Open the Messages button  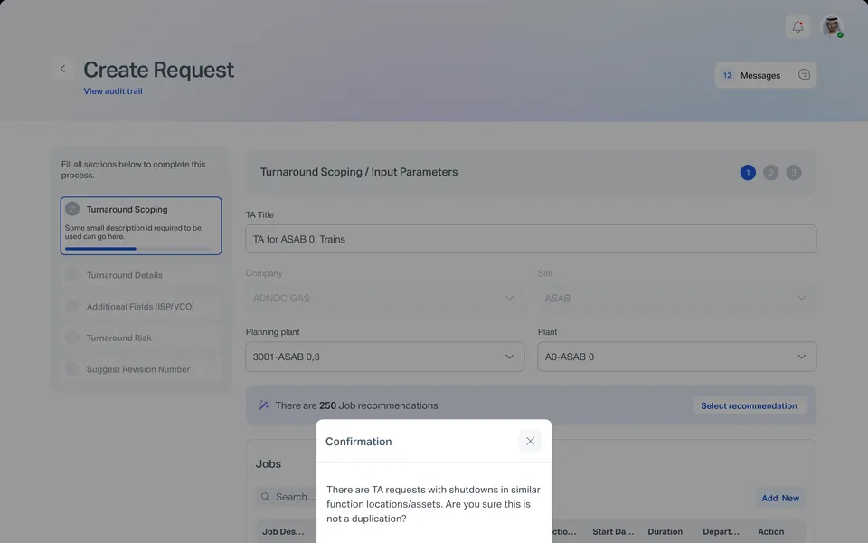pos(765,75)
